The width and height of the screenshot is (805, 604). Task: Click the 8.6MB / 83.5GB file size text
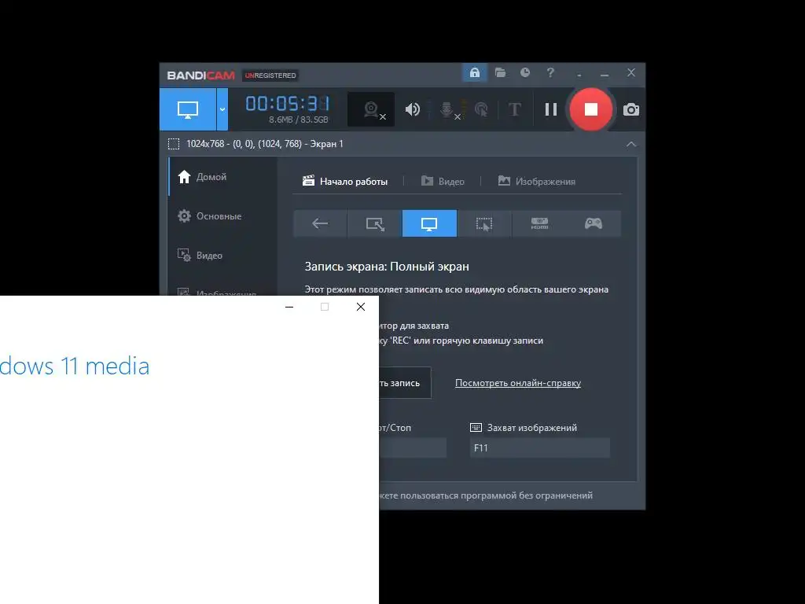298,120
